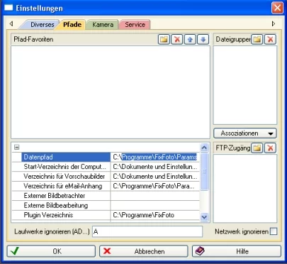287x264 pixels.
Task: Click the path list scrollbar thumb
Action: click(x=204, y=172)
